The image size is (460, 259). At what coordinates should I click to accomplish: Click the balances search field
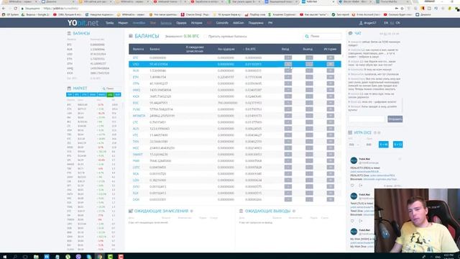(322, 37)
